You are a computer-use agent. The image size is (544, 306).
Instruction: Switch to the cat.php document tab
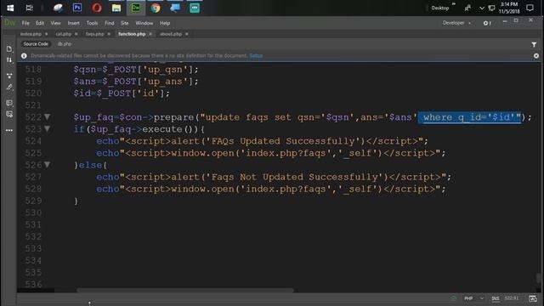pyautogui.click(x=64, y=34)
